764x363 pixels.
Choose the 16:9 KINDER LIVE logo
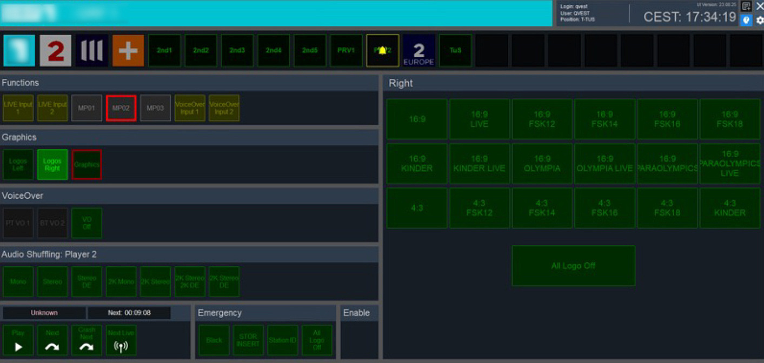coord(480,164)
